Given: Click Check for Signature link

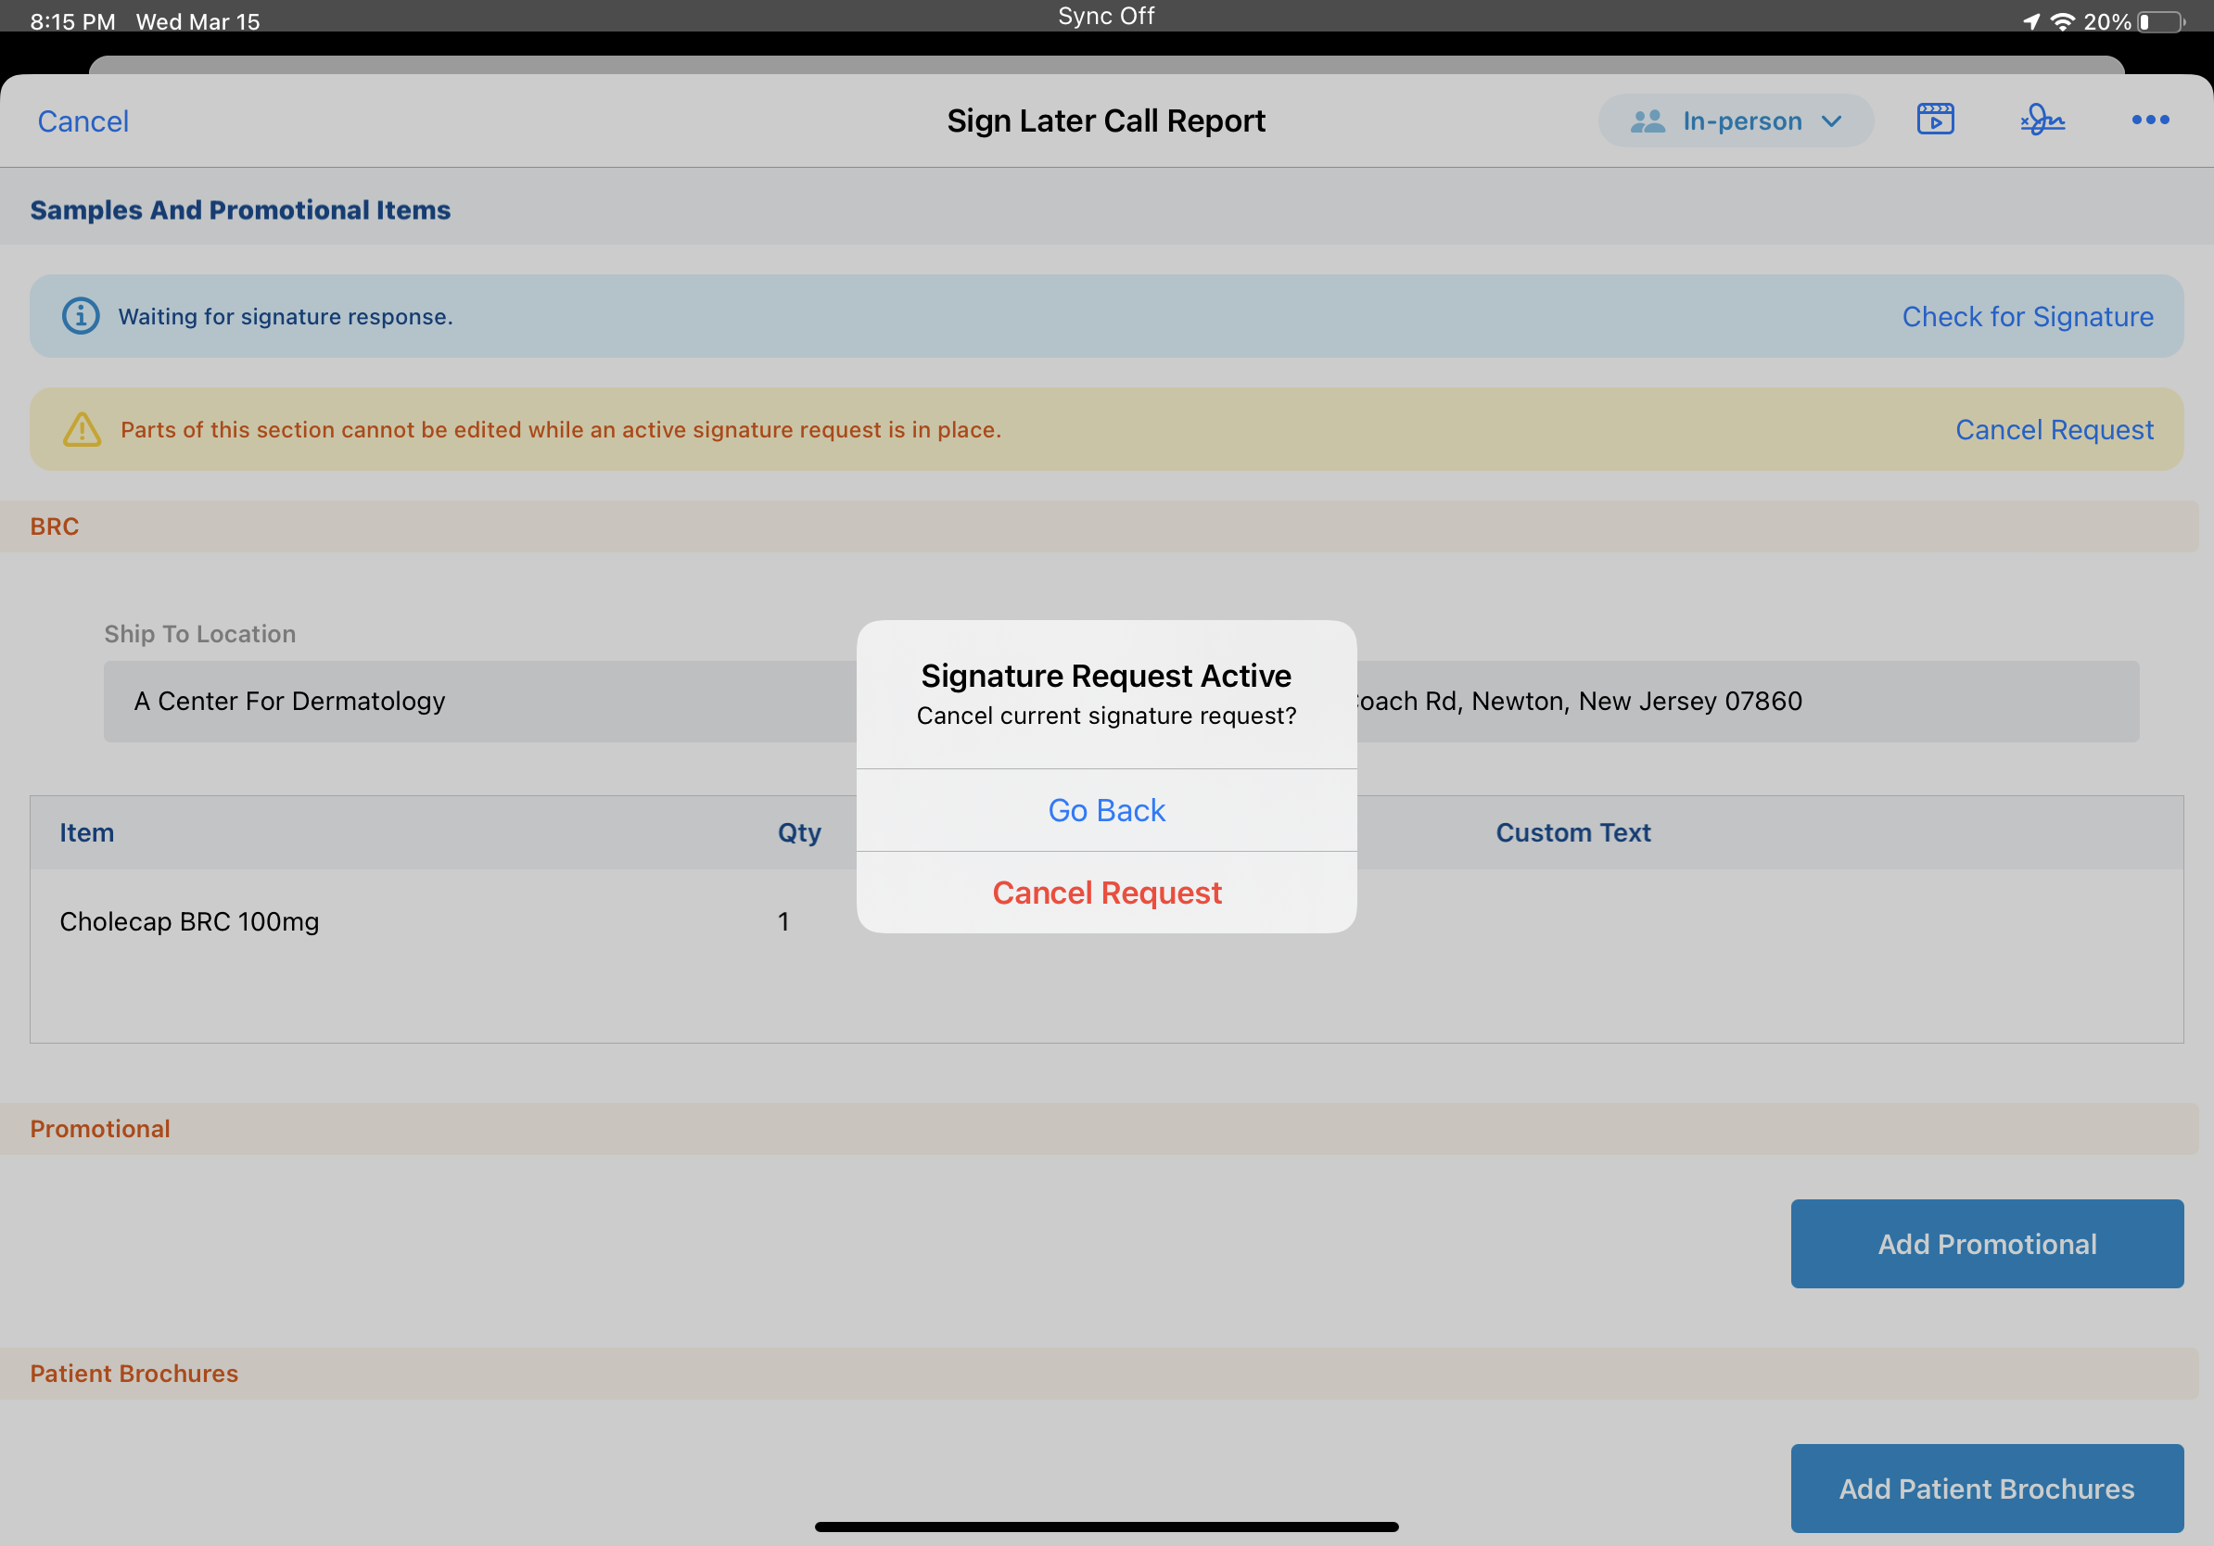Looking at the screenshot, I should point(2026,316).
